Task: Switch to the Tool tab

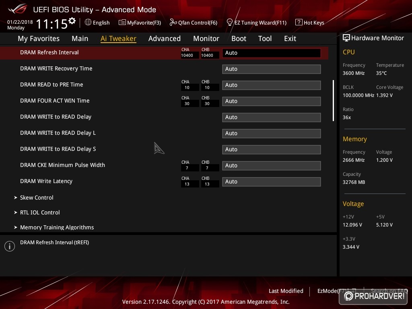Action: (265, 39)
